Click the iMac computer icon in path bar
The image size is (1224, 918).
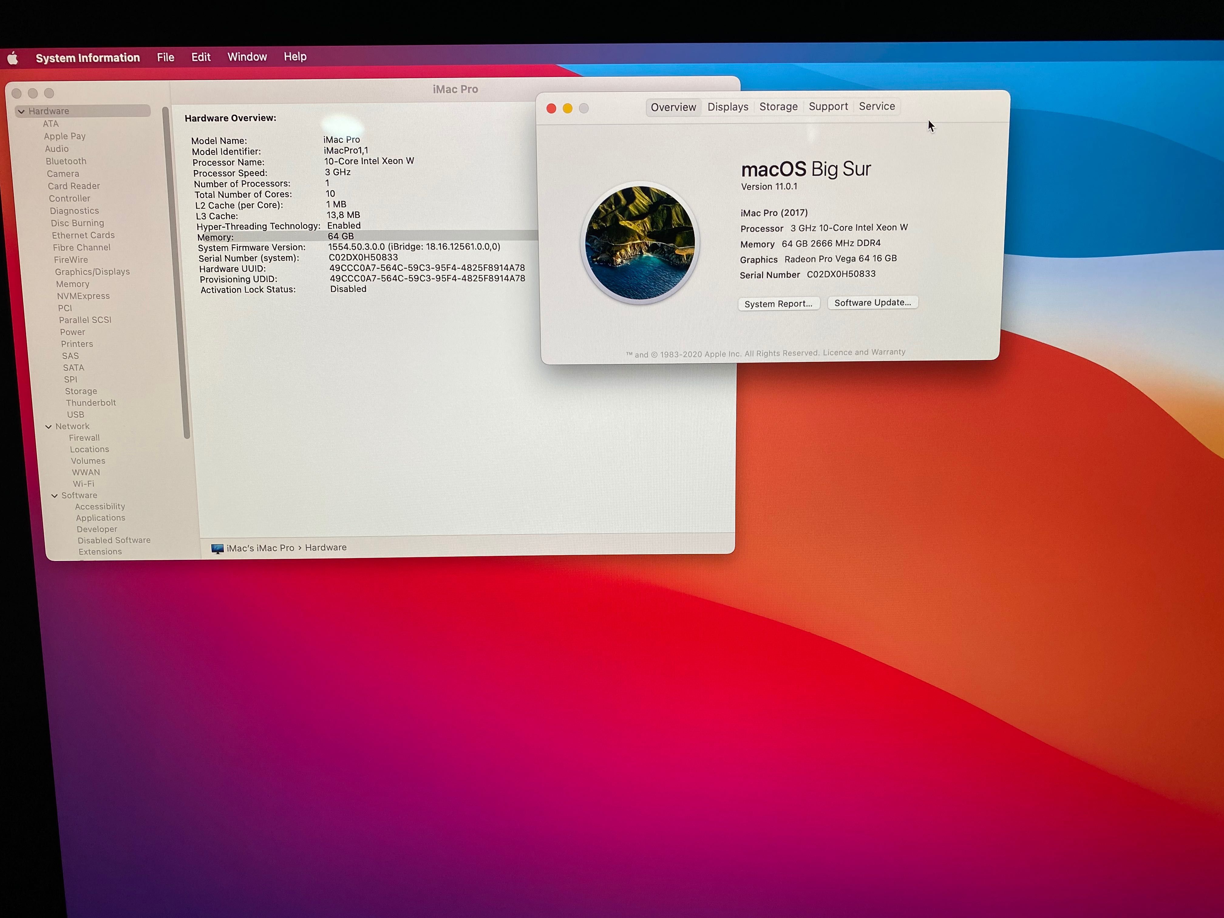coord(217,548)
